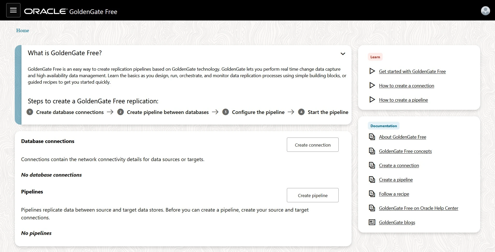Click document icon beside GoldenGate Free concepts
The width and height of the screenshot is (495, 252).
[x=372, y=151]
